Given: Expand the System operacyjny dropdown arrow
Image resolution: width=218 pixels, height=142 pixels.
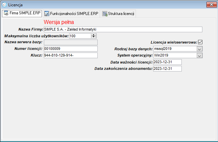Looking at the screenshot, I should point(199,56).
